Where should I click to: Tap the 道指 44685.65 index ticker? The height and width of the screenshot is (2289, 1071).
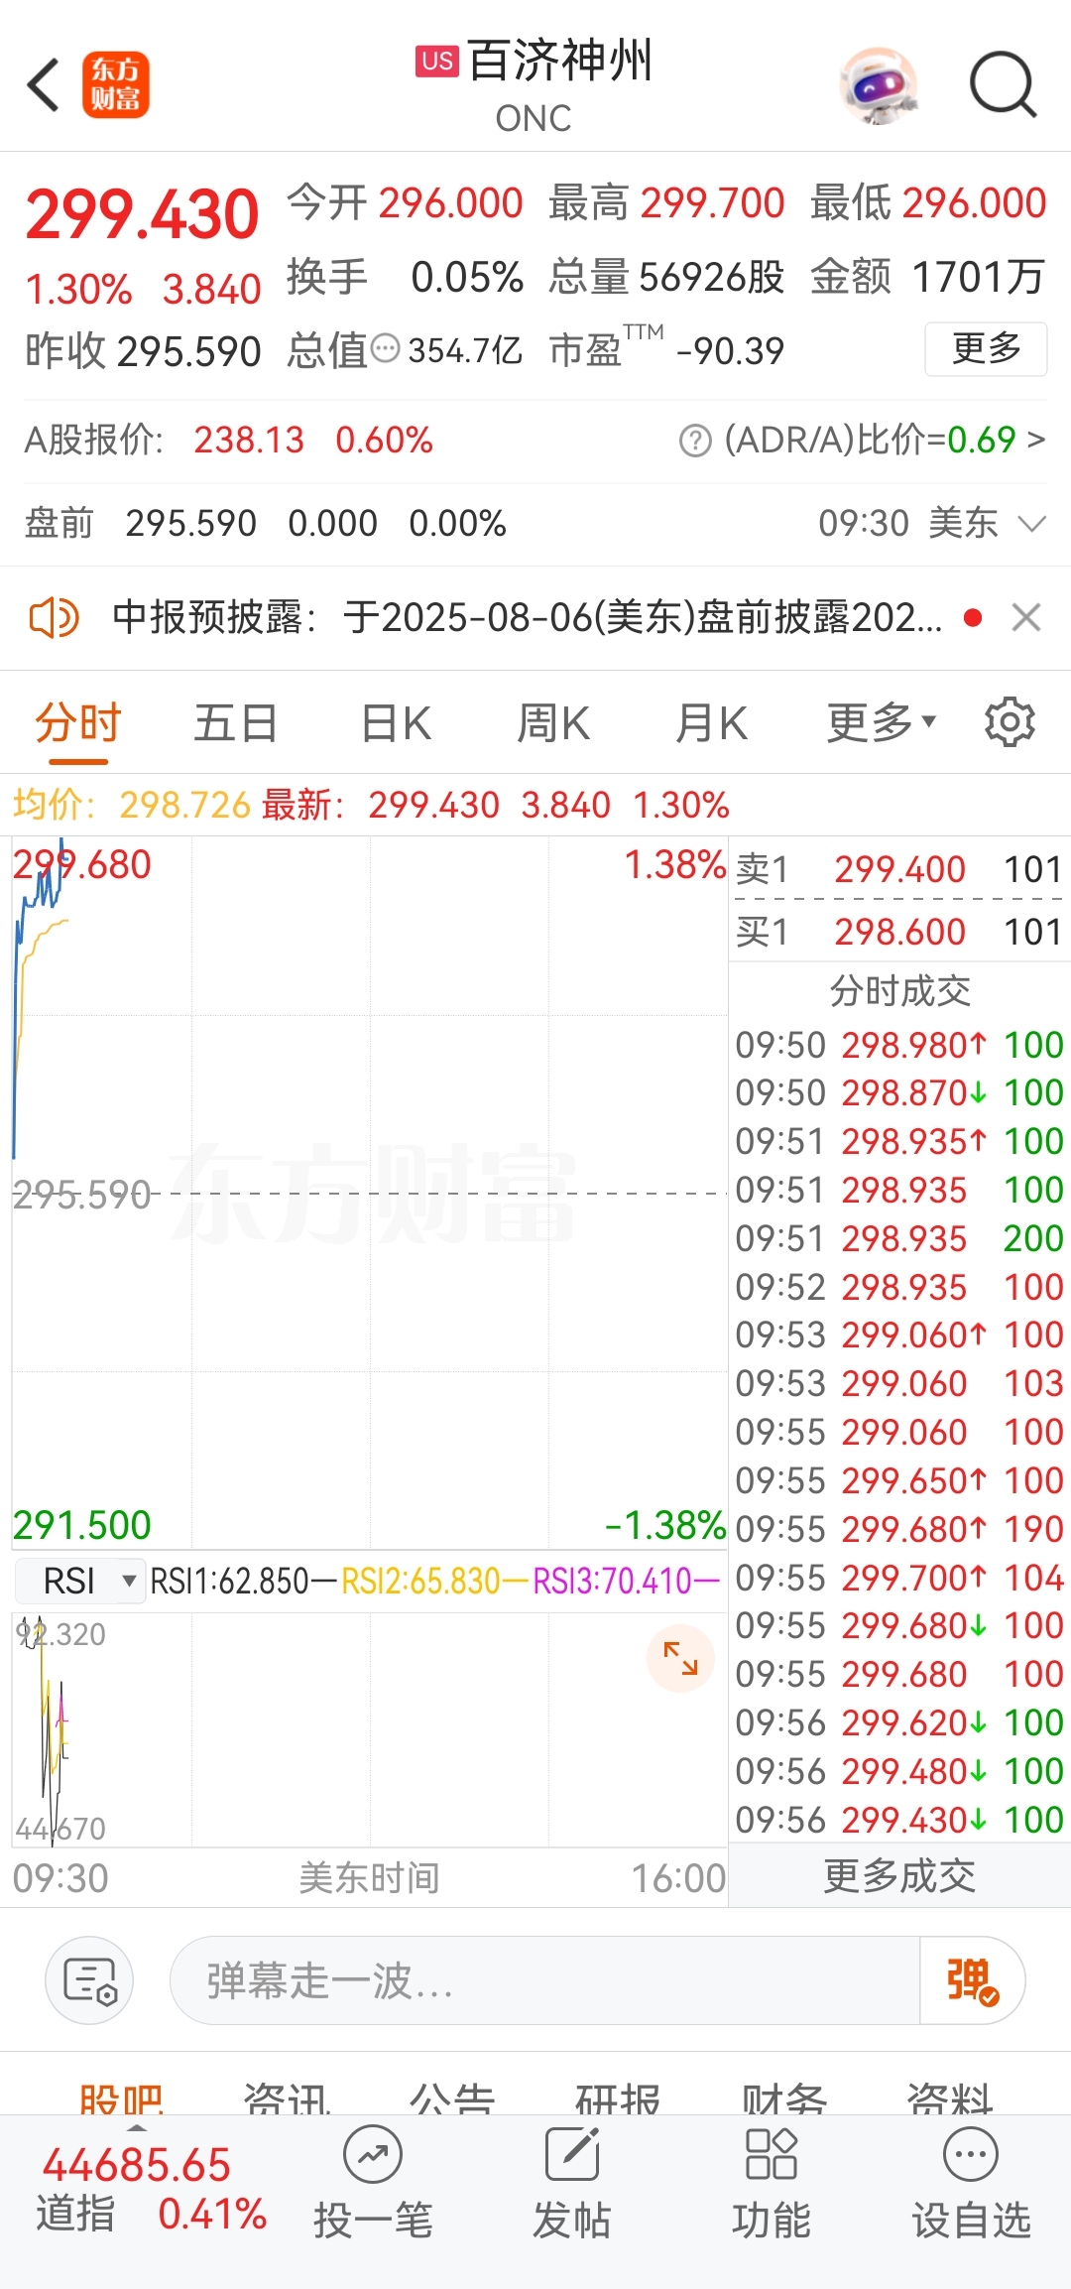pos(151,2189)
